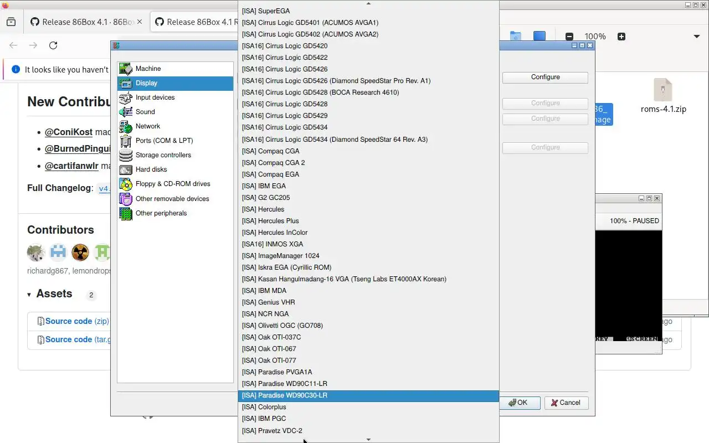
Task: Pick GD5434 Diamond SpeedStar 64 Rev. A3
Action: pyautogui.click(x=368, y=140)
